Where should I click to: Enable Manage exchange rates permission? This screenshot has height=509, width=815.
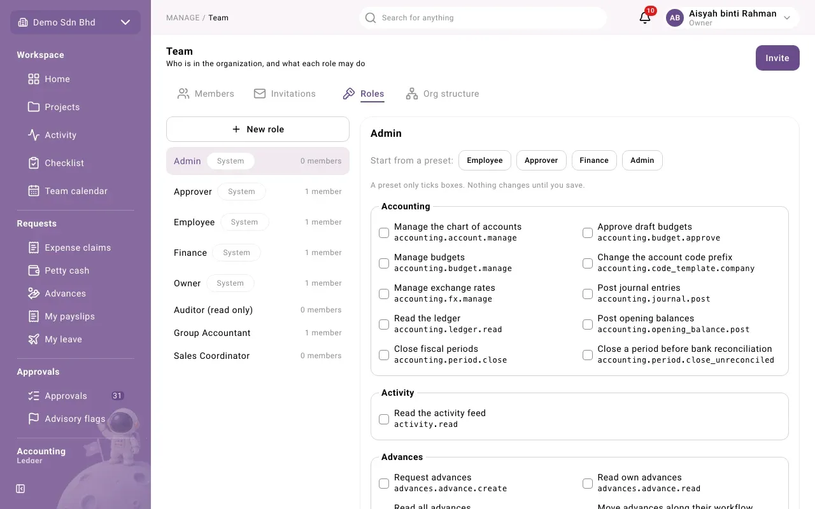pyautogui.click(x=384, y=294)
